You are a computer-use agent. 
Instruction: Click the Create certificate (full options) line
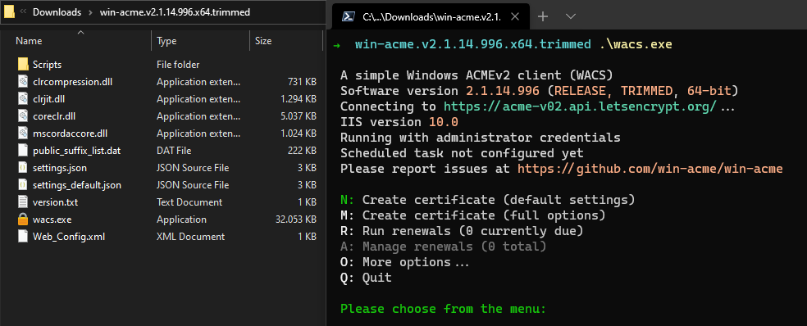tap(472, 215)
